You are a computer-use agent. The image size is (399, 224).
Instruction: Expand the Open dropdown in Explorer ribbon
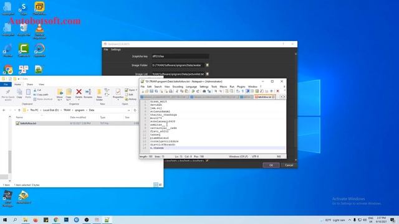(137, 90)
